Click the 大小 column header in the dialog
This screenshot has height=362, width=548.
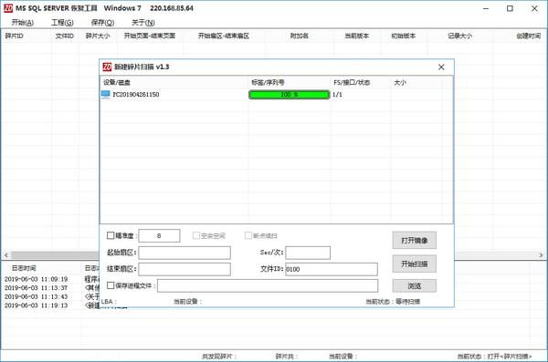[x=400, y=82]
